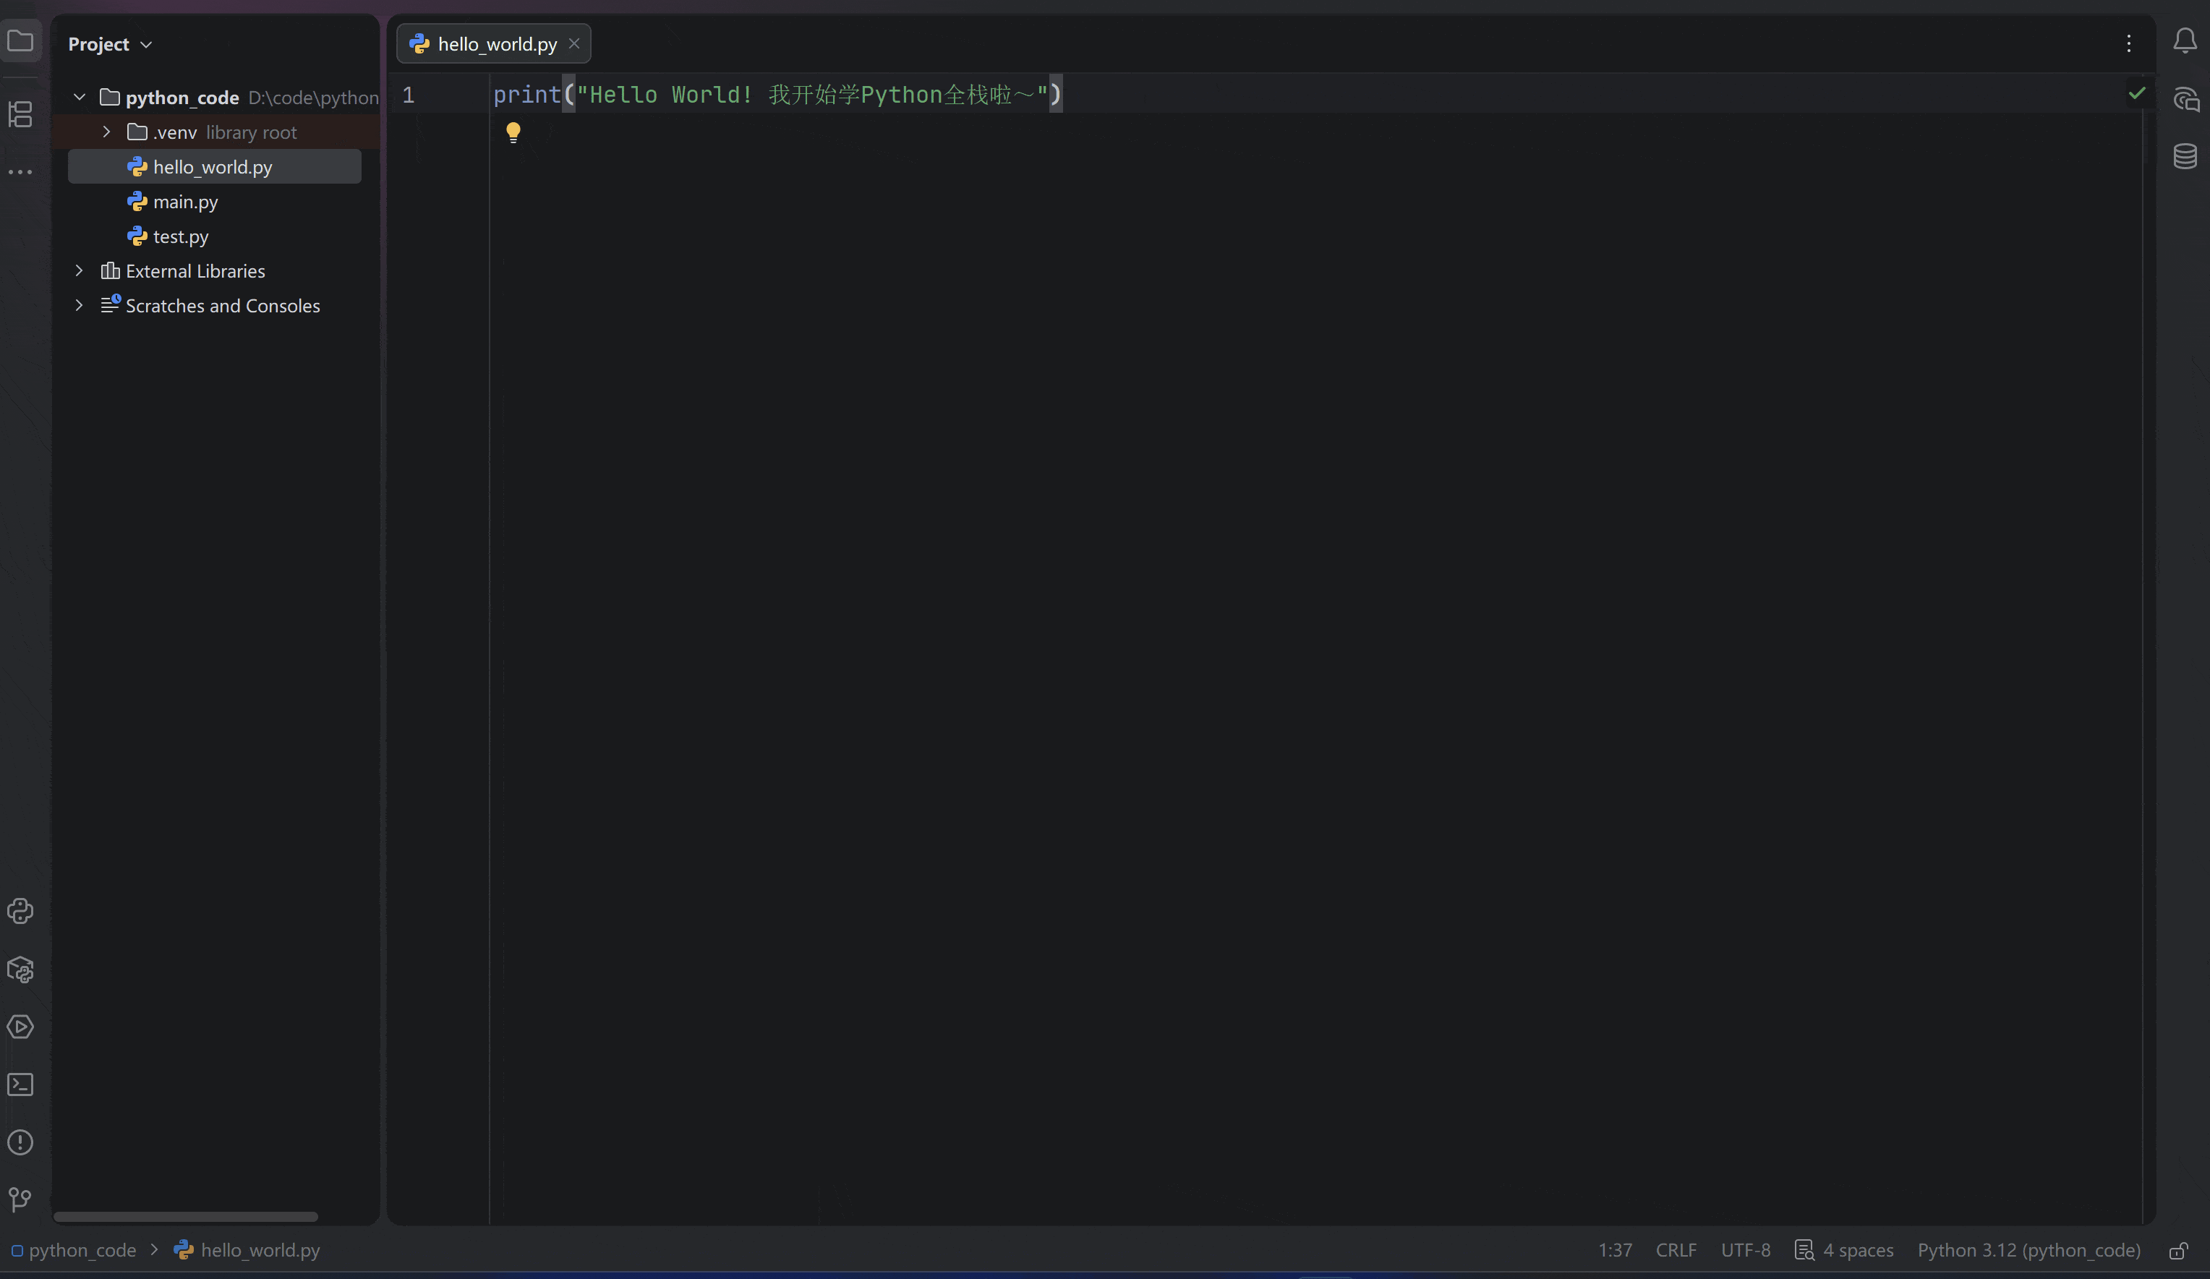Viewport: 2210px width, 1279px height.
Task: Toggle the Project tool window folder icon
Action: (20, 41)
